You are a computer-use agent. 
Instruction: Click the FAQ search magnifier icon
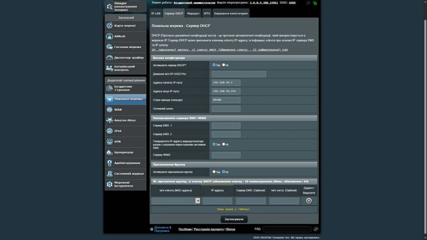(316, 229)
